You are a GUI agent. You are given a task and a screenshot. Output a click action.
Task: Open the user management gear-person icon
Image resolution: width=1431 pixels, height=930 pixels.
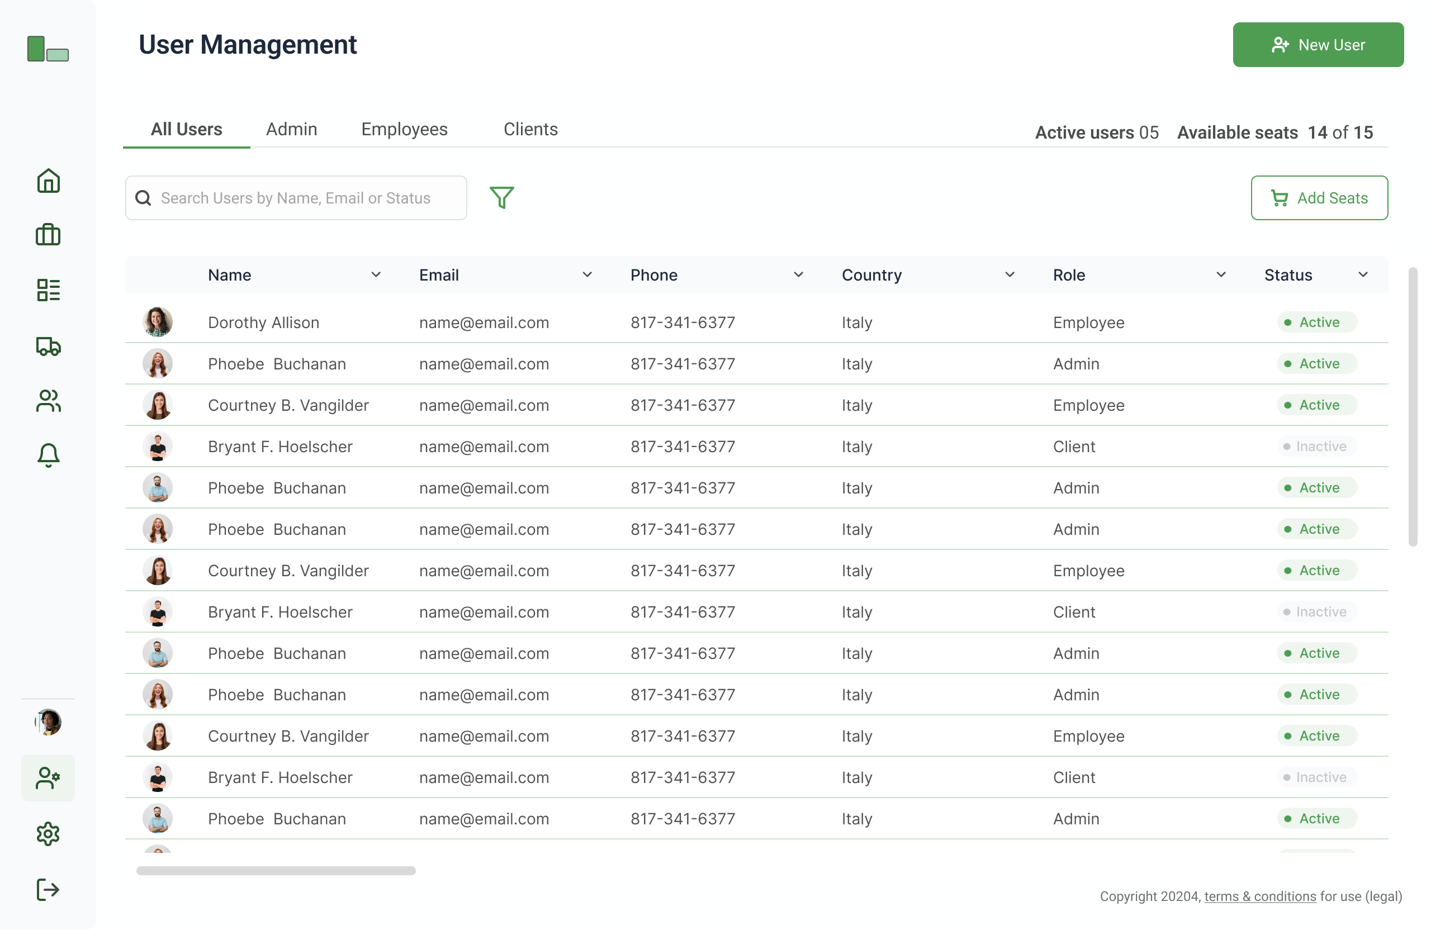48,778
